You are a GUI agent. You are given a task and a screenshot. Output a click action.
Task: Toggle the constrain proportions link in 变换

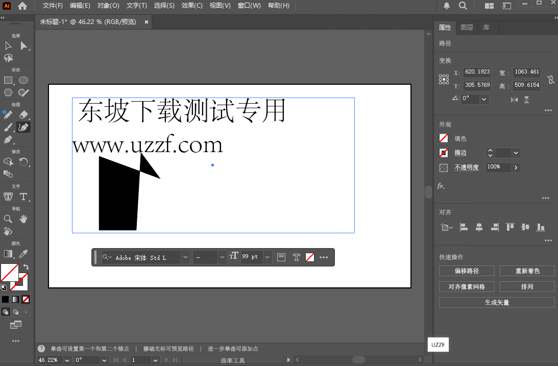tap(550, 80)
